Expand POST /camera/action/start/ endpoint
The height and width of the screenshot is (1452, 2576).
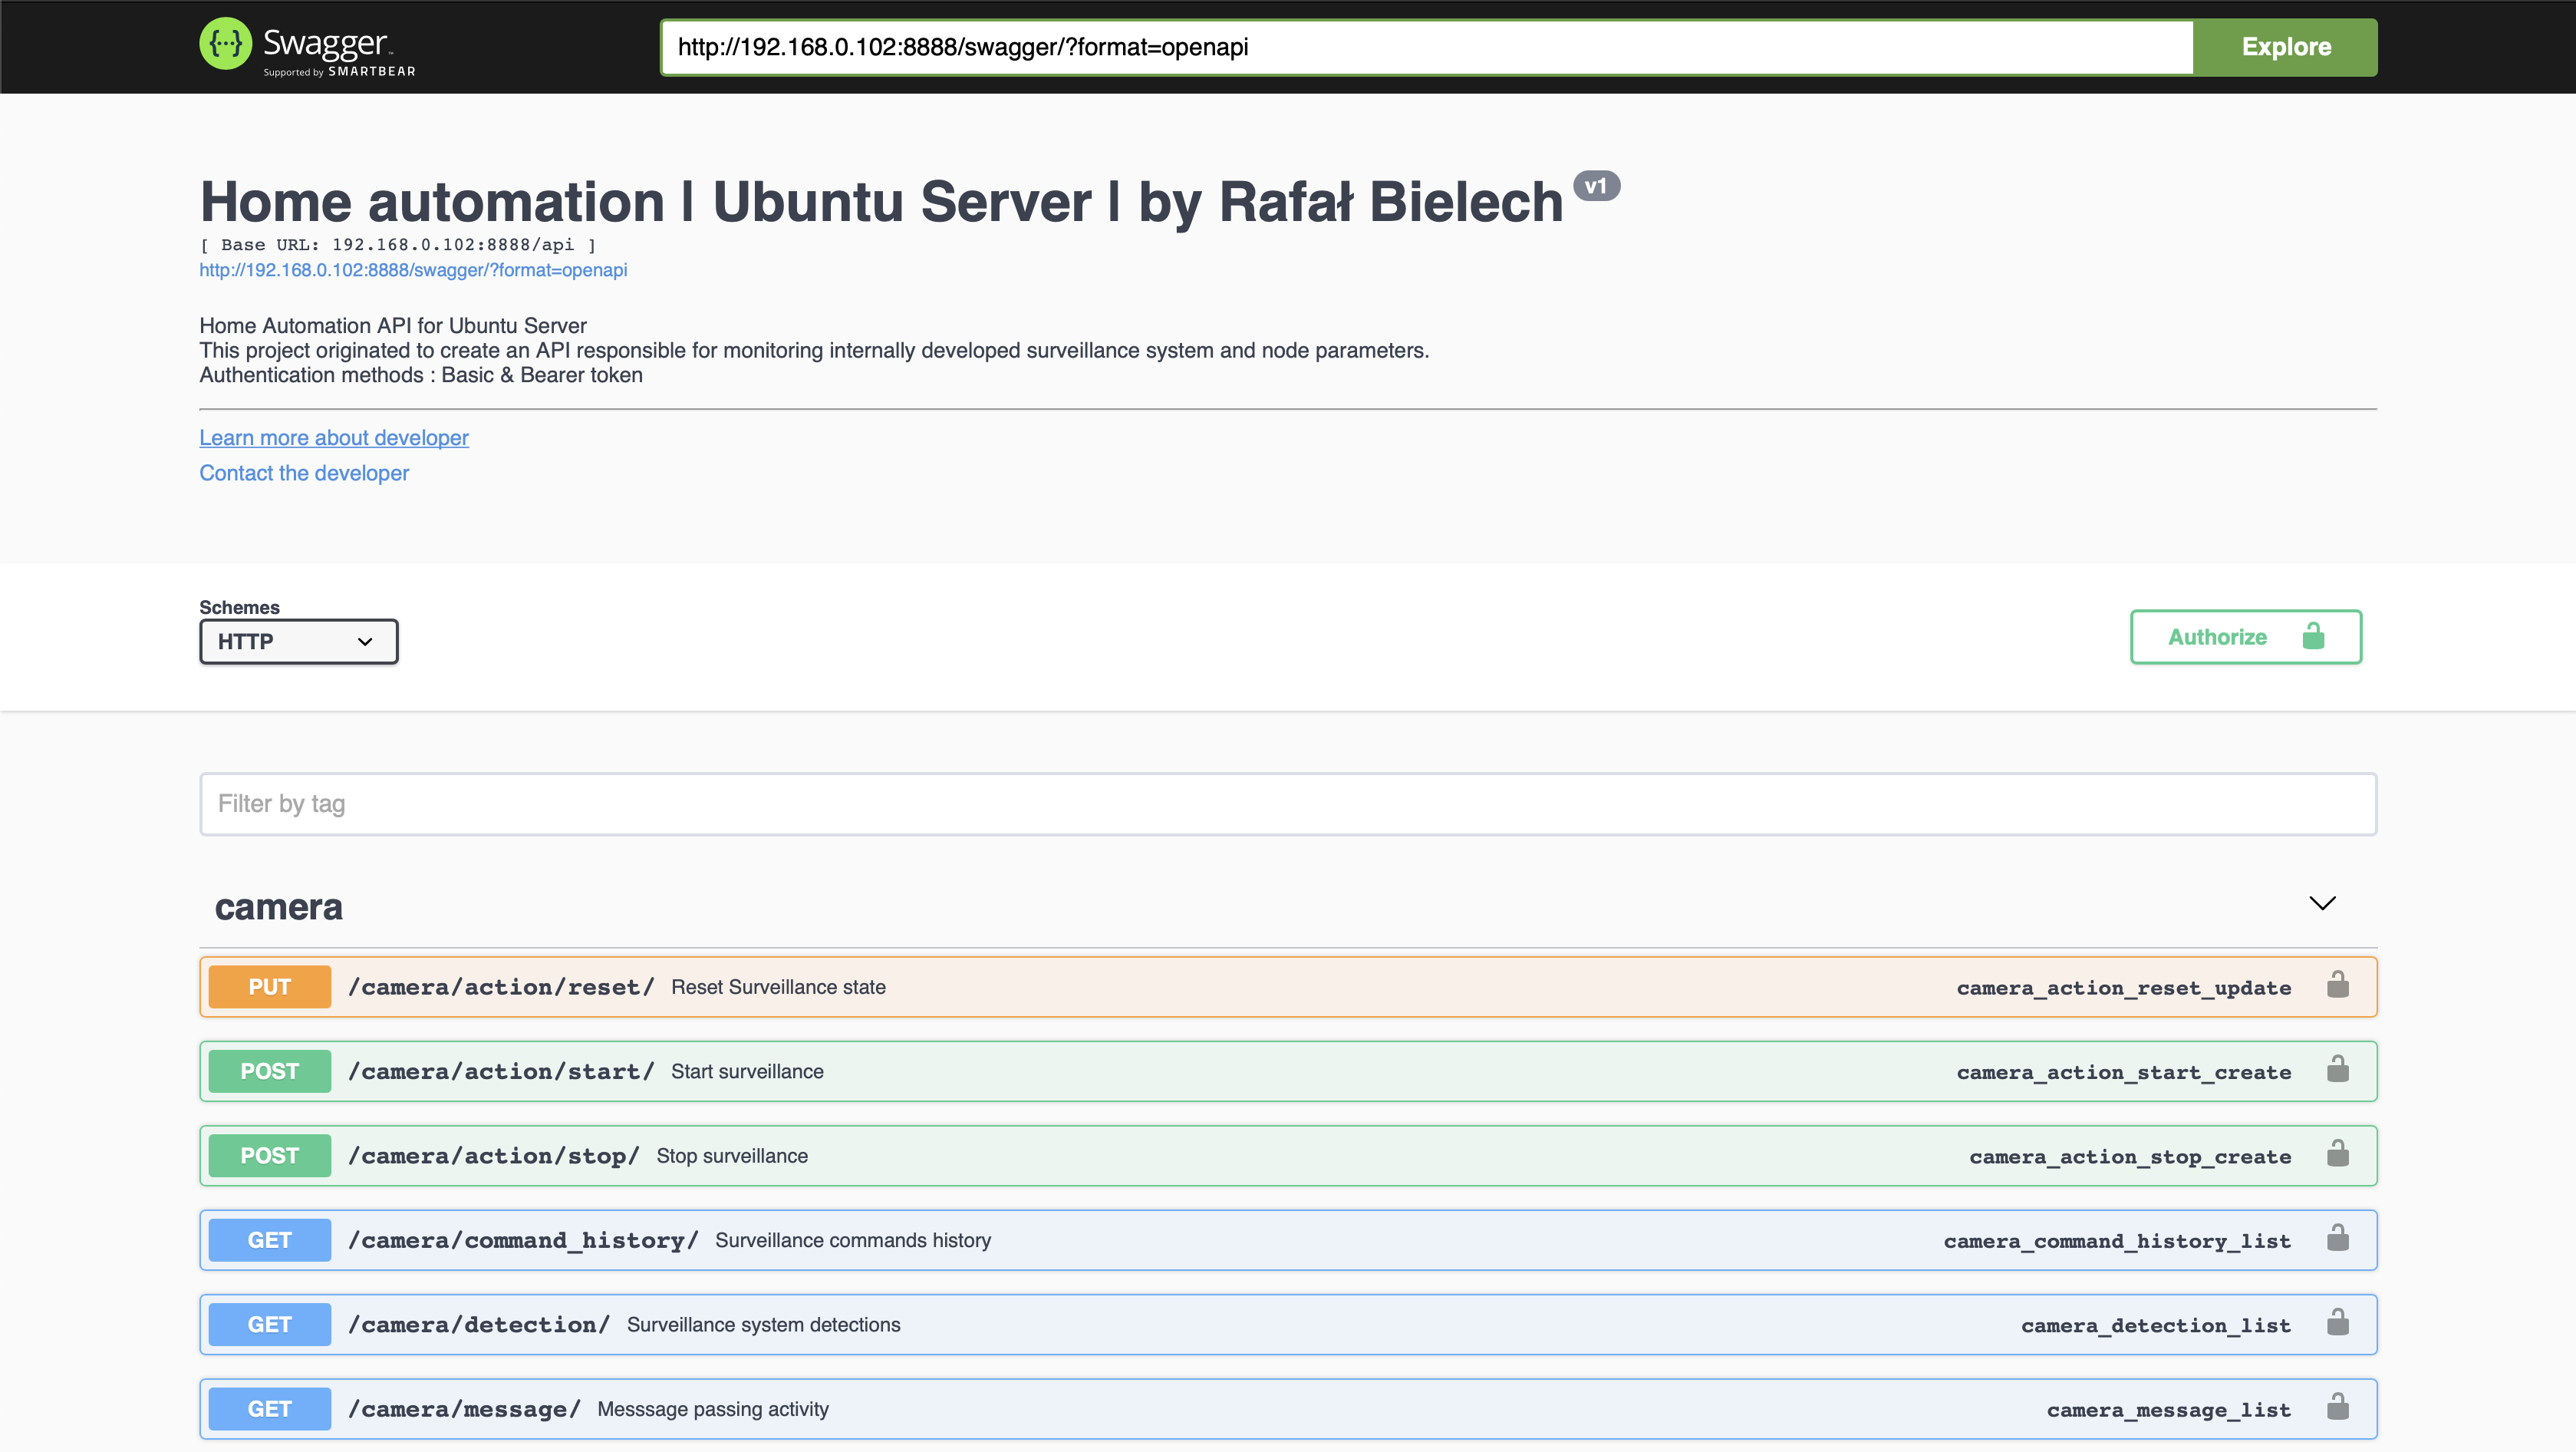1288,1071
